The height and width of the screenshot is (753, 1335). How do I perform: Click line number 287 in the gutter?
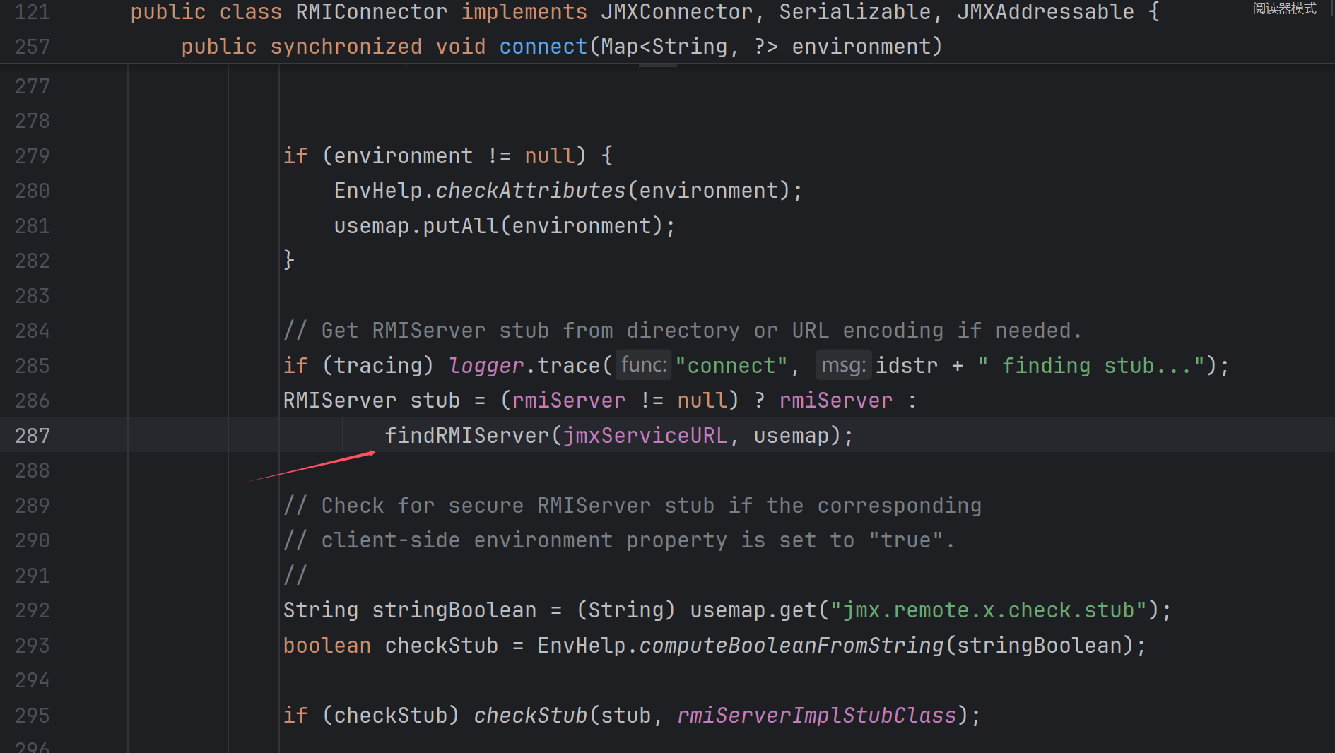pyautogui.click(x=33, y=435)
